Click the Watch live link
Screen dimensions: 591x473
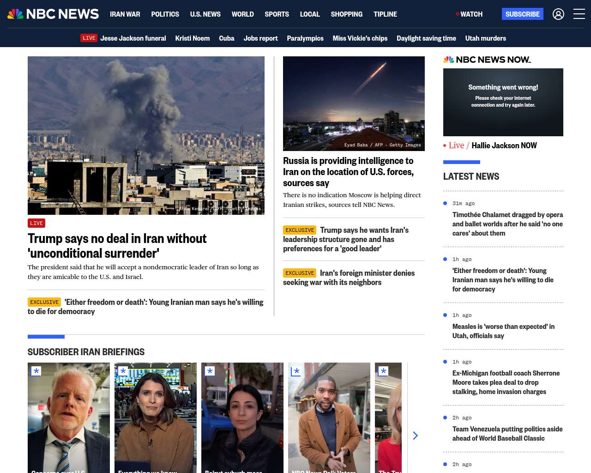coord(469,14)
